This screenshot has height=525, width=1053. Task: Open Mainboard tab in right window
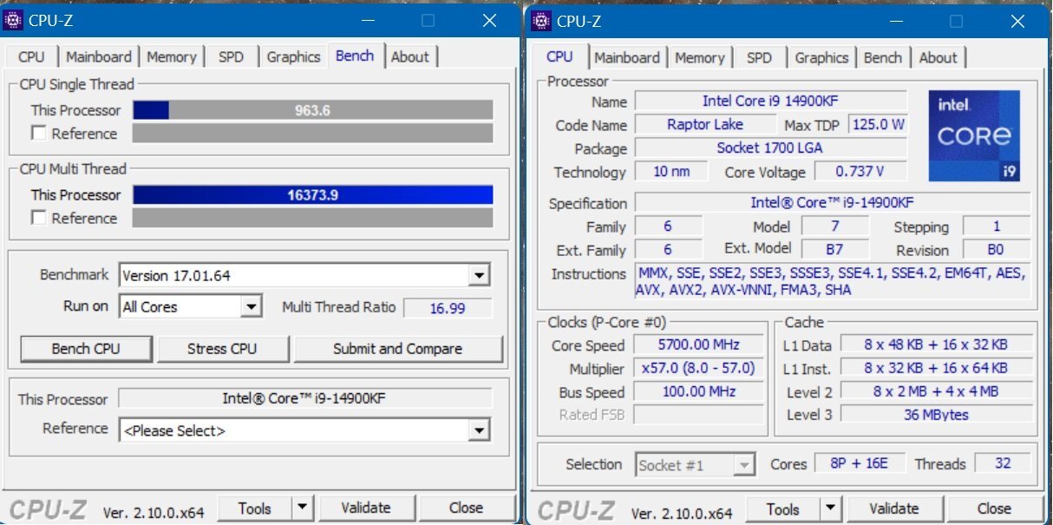pyautogui.click(x=627, y=57)
